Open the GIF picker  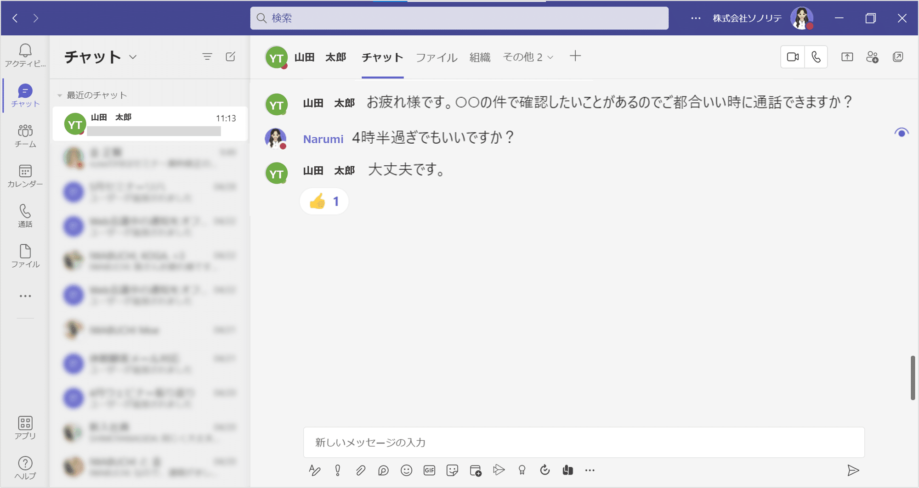click(429, 470)
